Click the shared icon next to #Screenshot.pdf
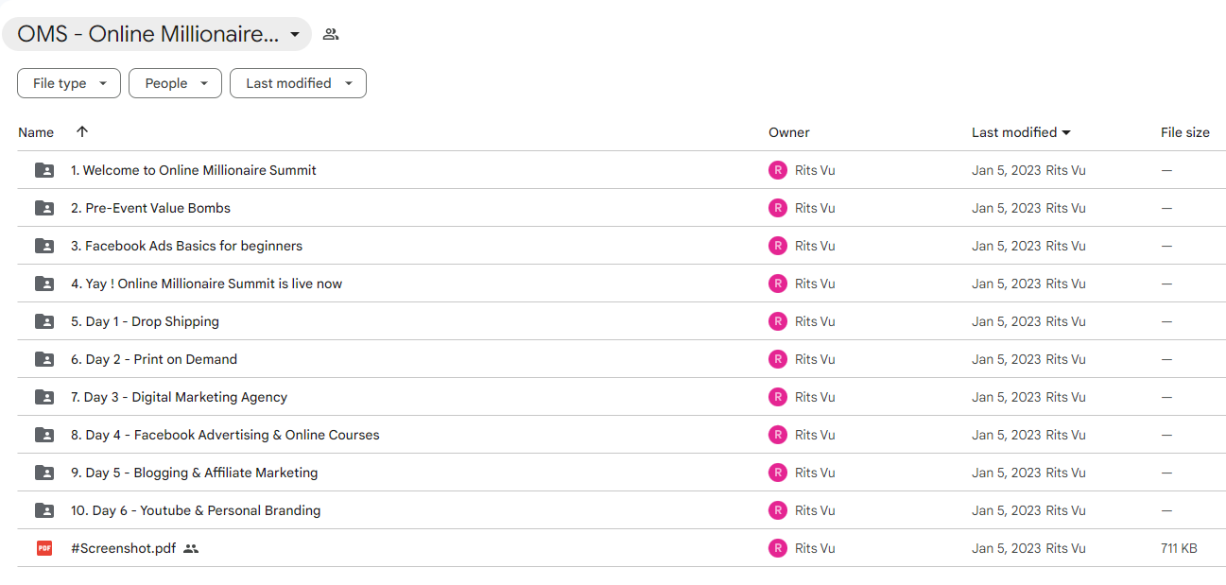The width and height of the screenshot is (1226, 585). 191,548
